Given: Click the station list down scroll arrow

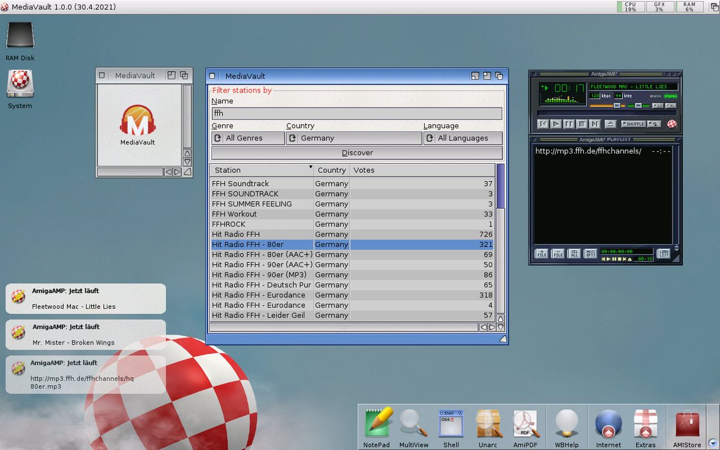Looking at the screenshot, I should (500, 328).
